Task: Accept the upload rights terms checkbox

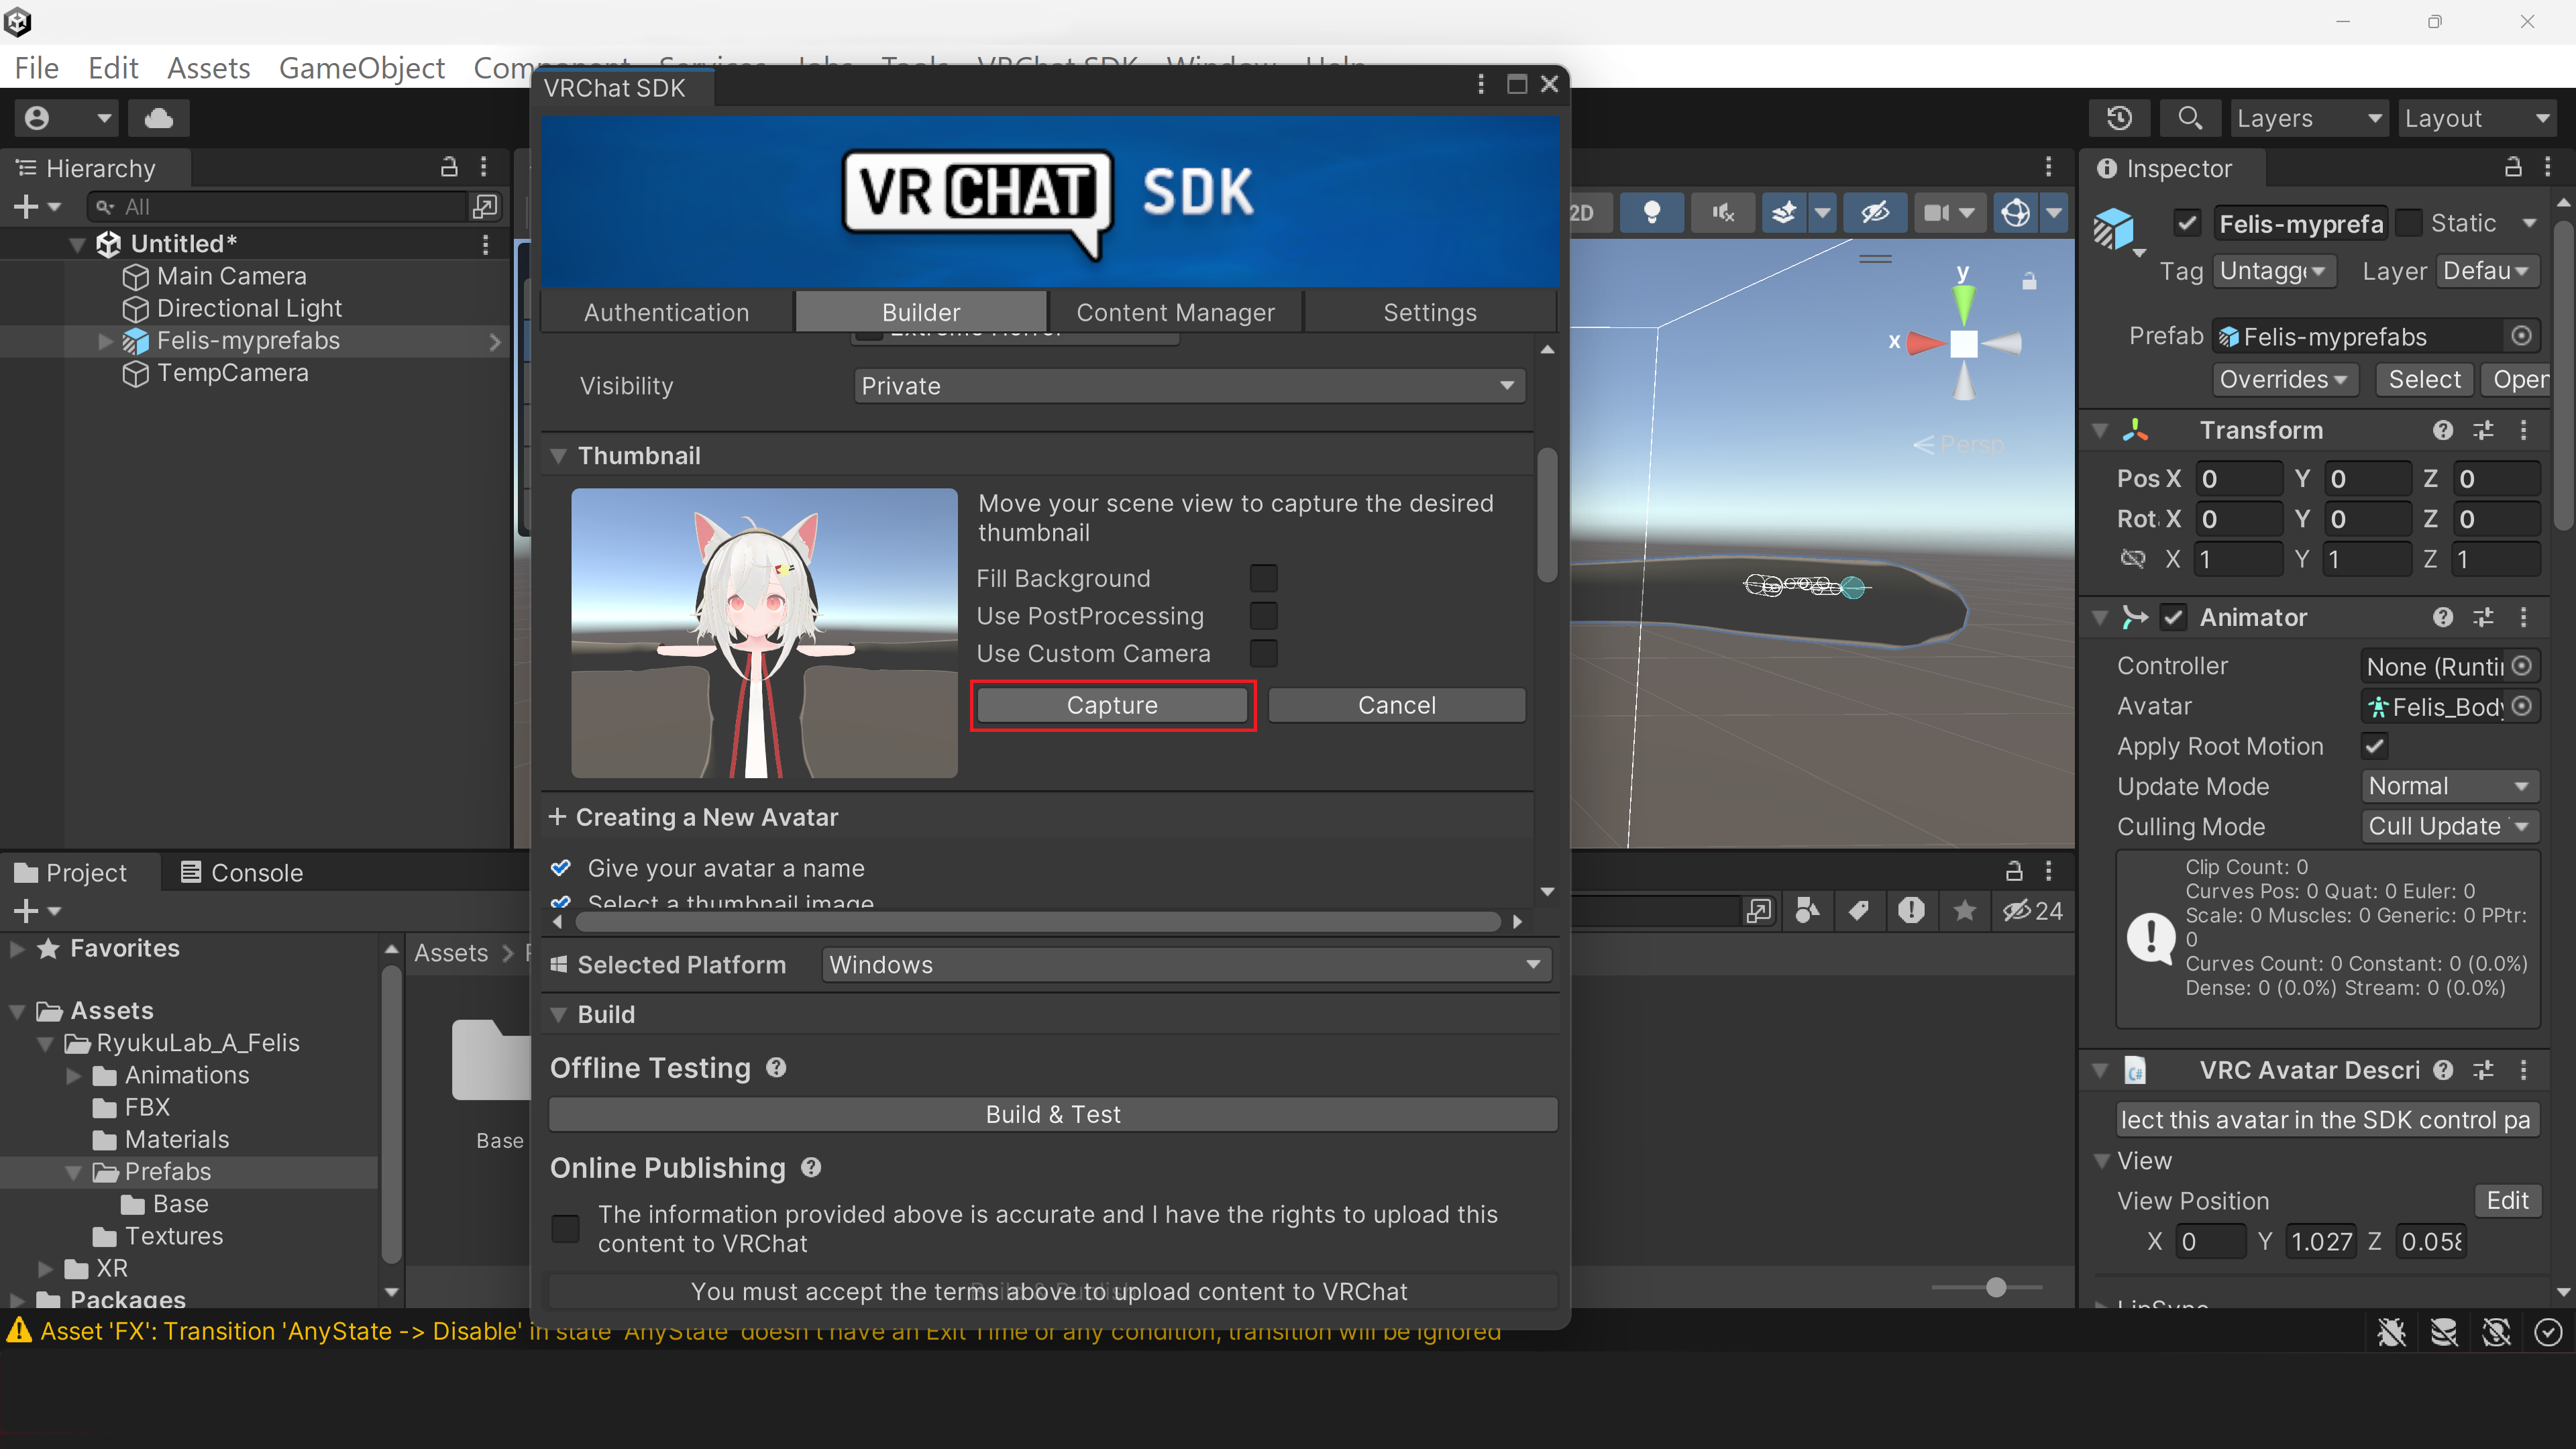Action: pyautogui.click(x=566, y=1228)
